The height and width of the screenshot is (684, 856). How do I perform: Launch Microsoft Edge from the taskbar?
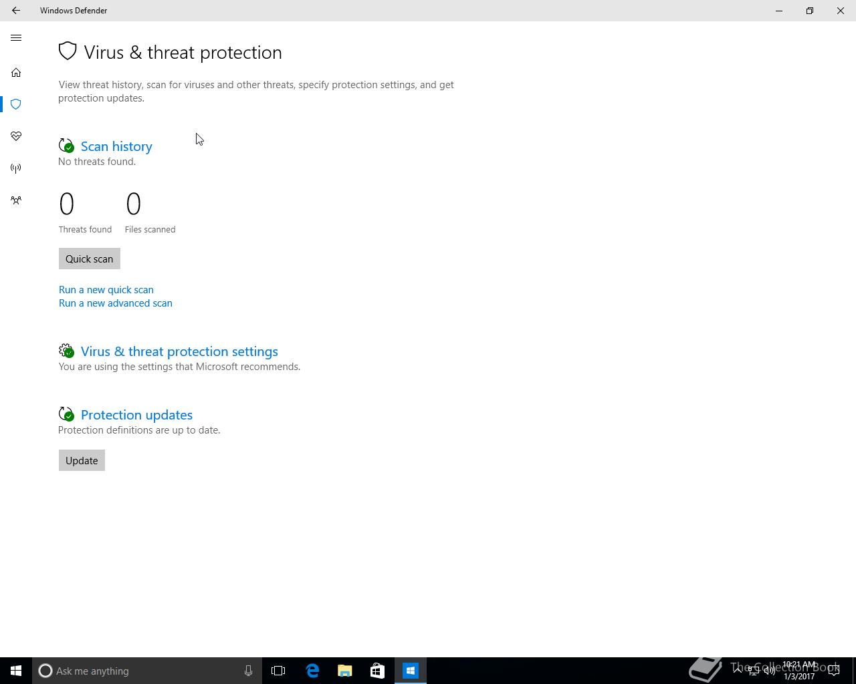coord(312,671)
